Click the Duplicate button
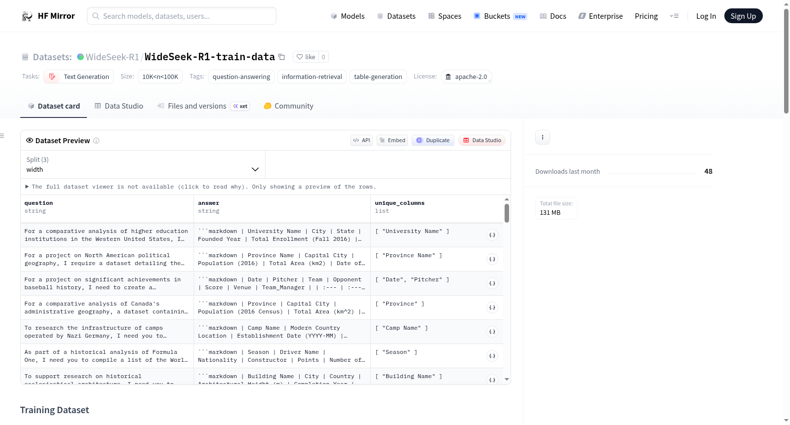 click(433, 140)
